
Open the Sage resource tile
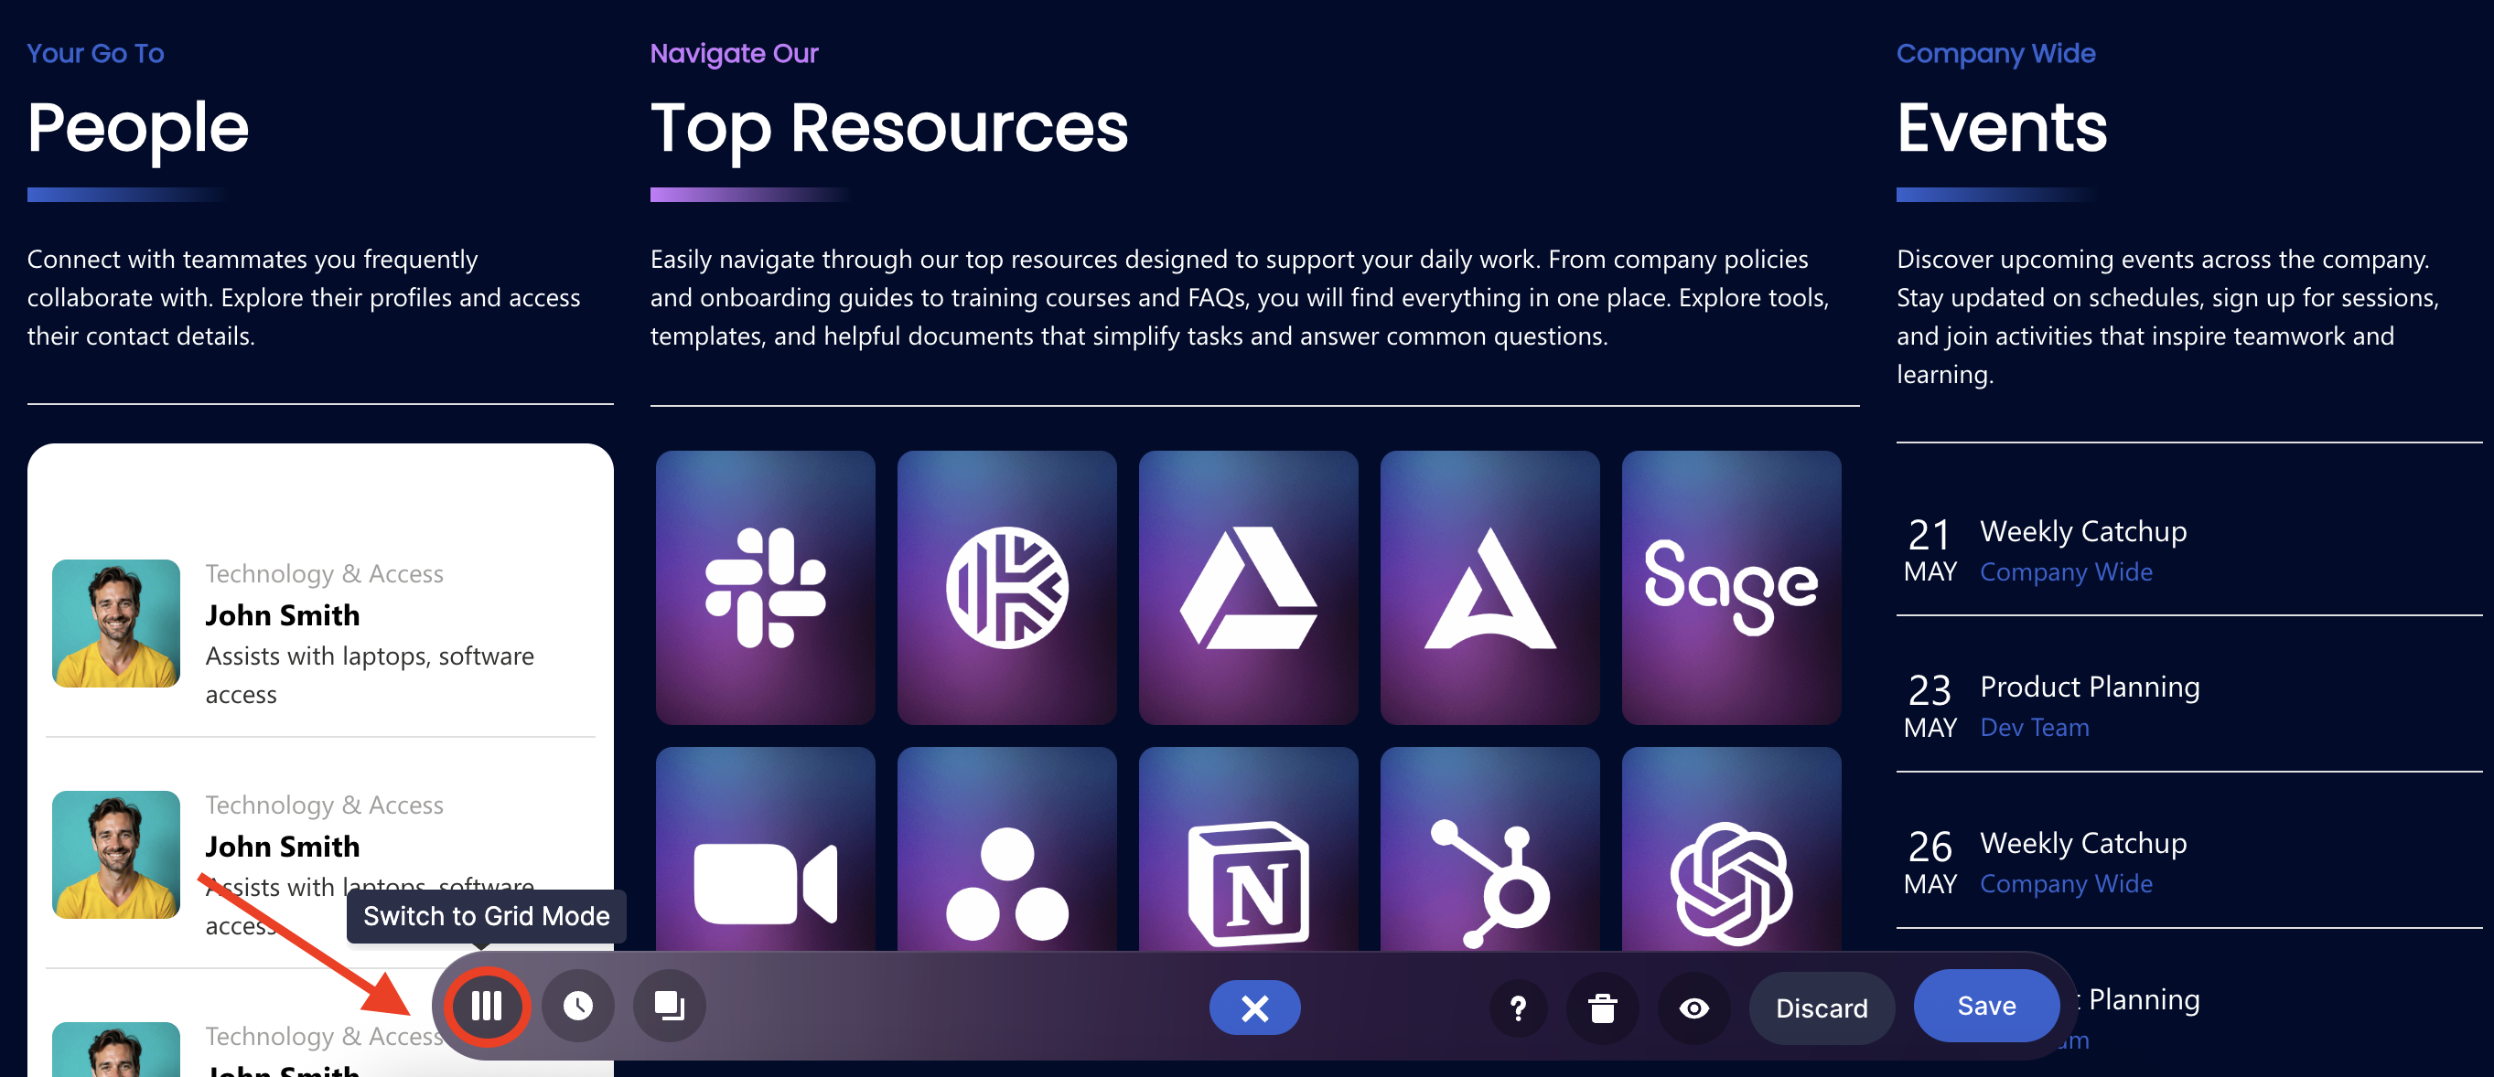(x=1730, y=587)
